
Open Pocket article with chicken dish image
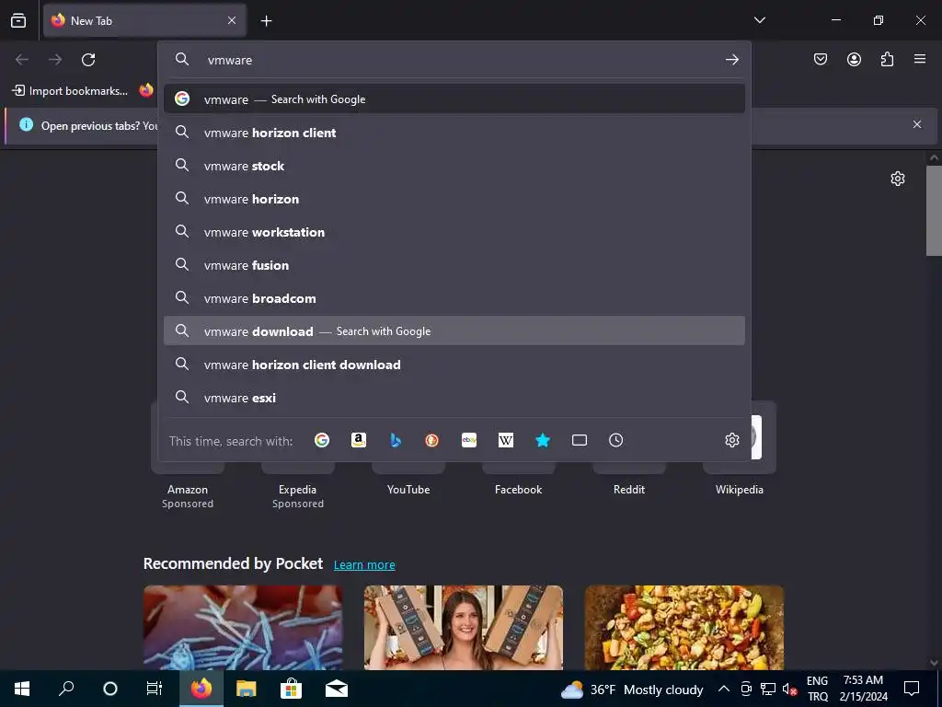click(684, 628)
